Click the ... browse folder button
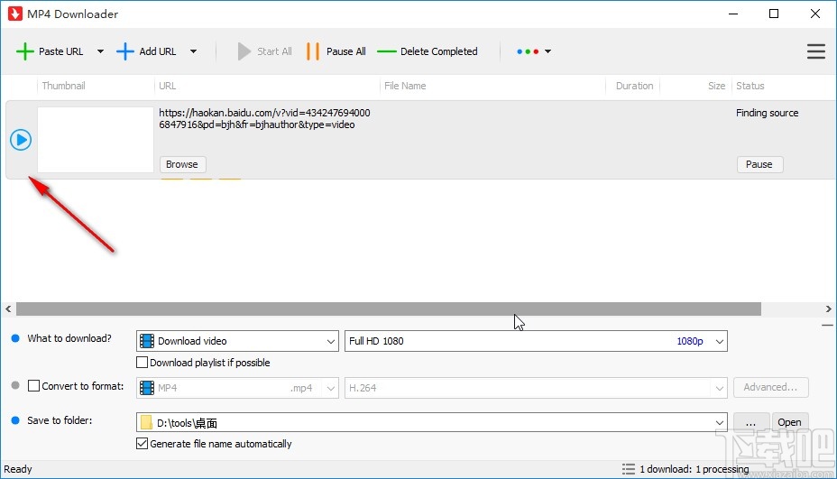Screen dimensions: 837x479 (751, 422)
